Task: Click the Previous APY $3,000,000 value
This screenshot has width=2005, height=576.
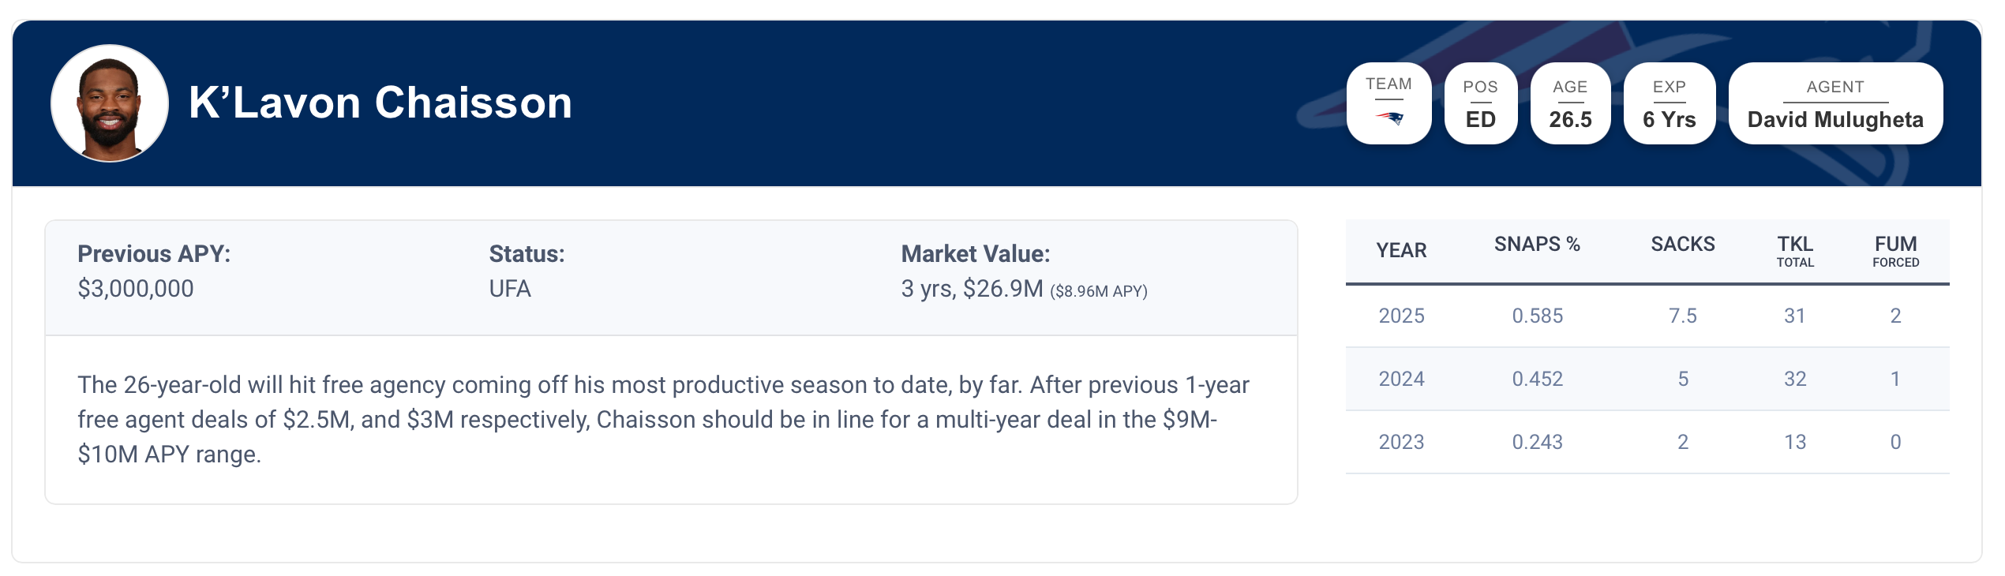Action: coord(135,289)
